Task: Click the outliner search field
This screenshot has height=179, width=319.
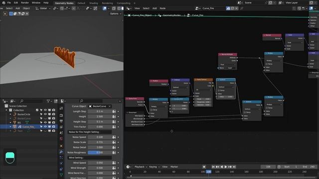Action: 31,101
